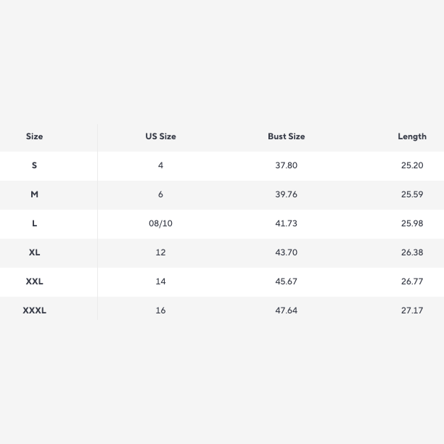
Task: Click length value 27.17
Action: click(x=412, y=311)
